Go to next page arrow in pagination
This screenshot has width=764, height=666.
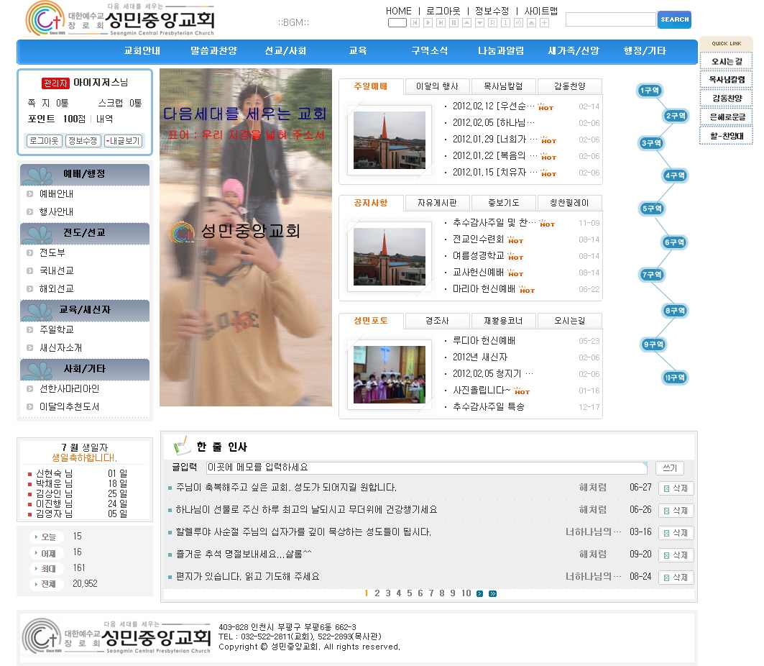tap(480, 593)
